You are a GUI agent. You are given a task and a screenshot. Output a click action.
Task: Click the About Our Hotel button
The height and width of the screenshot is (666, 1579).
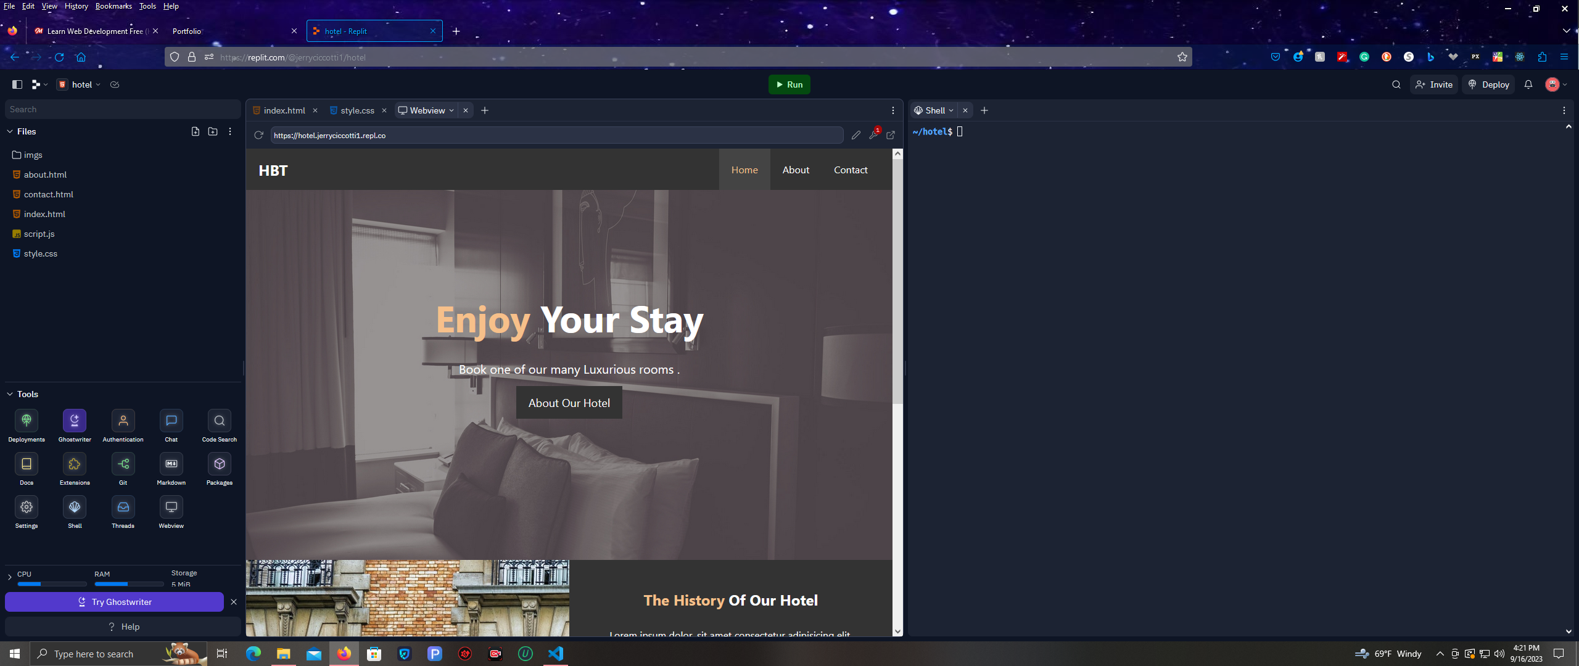tap(569, 403)
